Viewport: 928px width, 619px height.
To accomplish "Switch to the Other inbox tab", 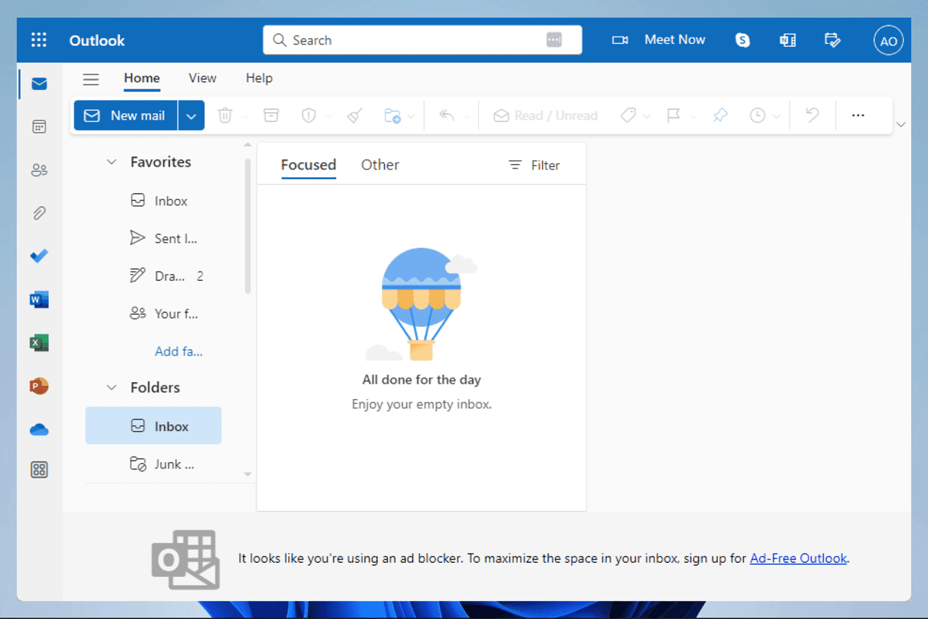I will pyautogui.click(x=380, y=164).
